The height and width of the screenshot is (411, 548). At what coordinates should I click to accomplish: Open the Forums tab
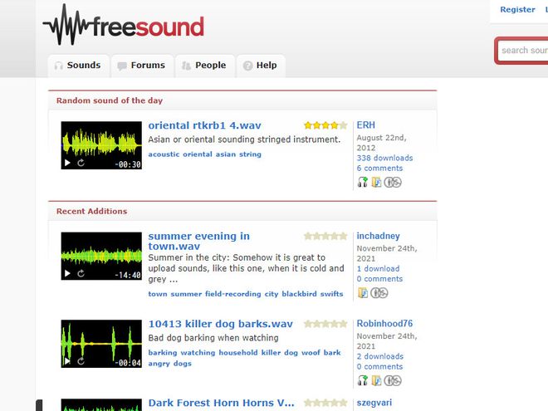[142, 66]
